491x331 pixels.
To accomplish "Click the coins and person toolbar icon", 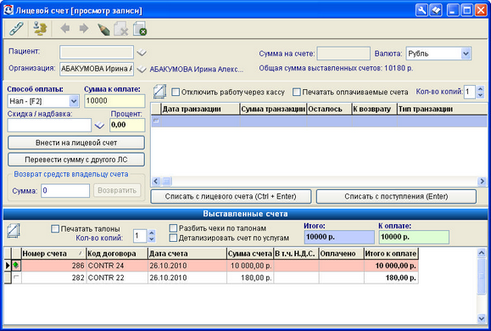I will (x=40, y=28).
